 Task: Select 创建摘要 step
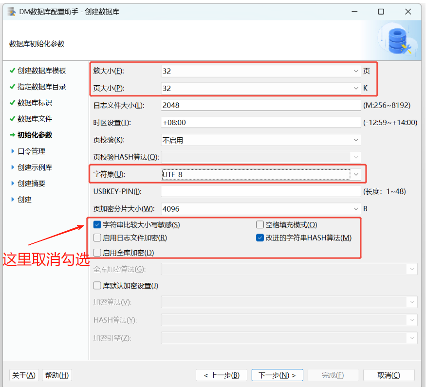click(x=31, y=184)
